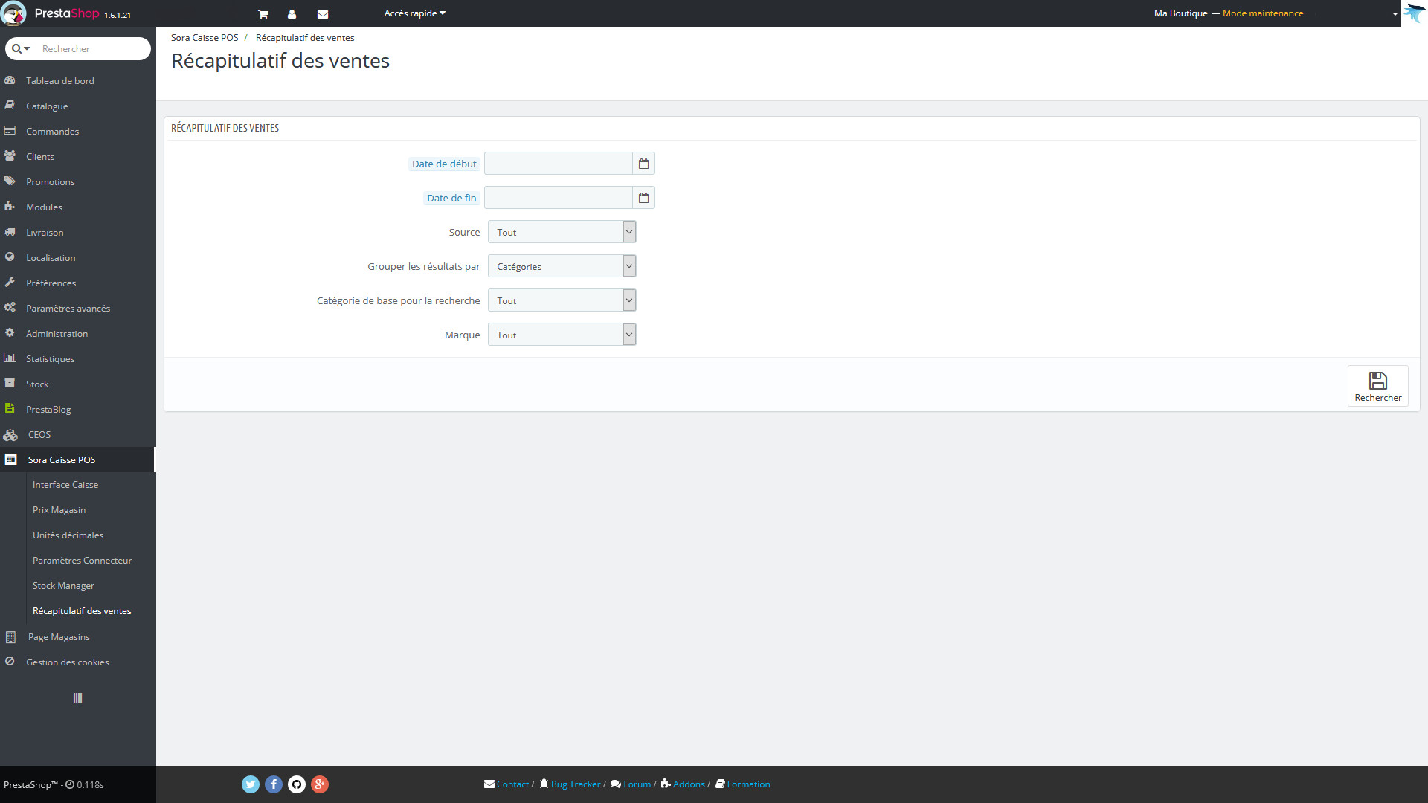Select Stock Manager submenu item

[63, 586]
